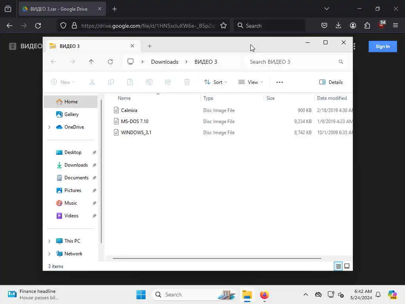This screenshot has width=405, height=304.
Task: Open the New item dropdown
Action: (x=63, y=82)
